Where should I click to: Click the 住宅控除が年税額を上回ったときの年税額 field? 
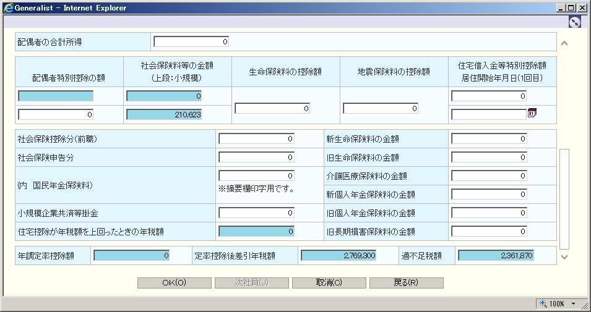point(256,232)
